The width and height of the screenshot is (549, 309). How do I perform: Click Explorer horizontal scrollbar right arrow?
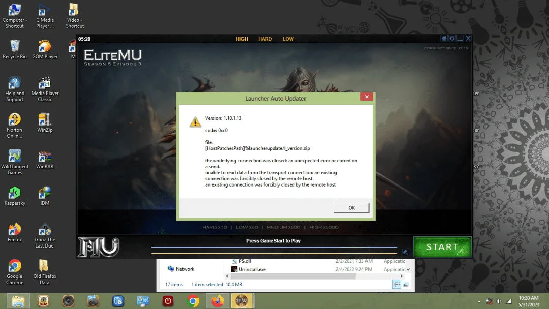(401, 276)
